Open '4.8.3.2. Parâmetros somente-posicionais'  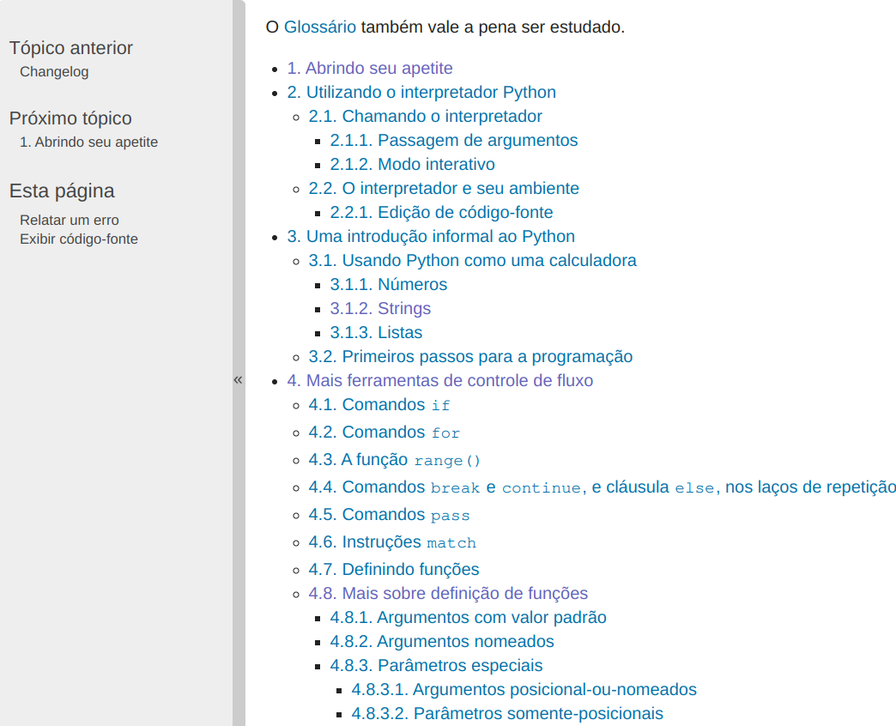click(507, 713)
